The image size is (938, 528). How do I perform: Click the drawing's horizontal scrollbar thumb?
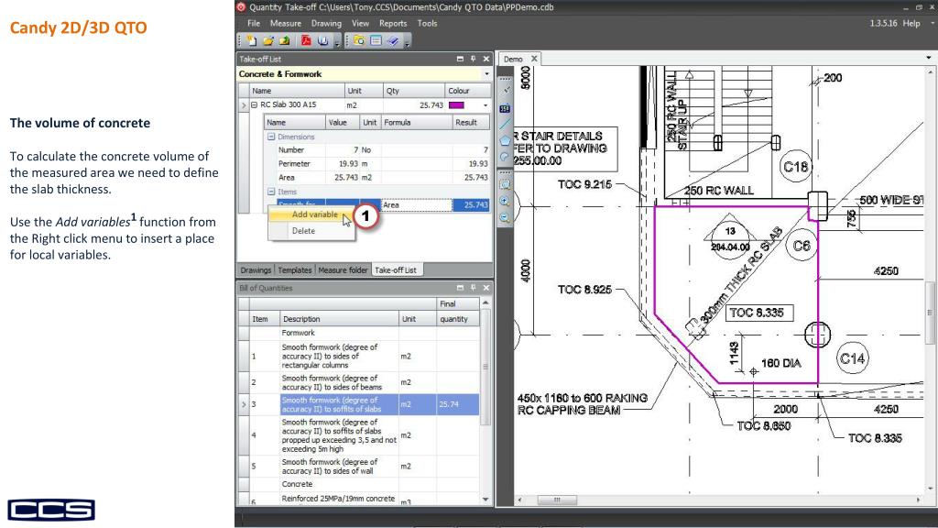point(557,500)
